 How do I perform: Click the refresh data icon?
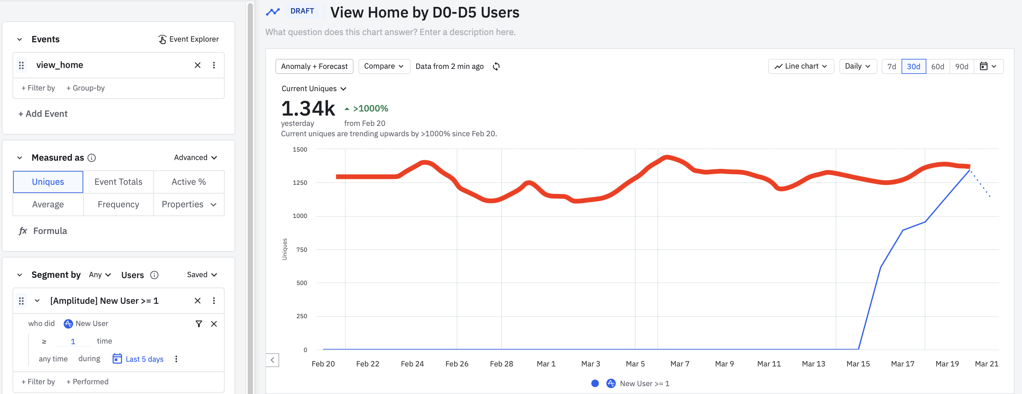(496, 66)
